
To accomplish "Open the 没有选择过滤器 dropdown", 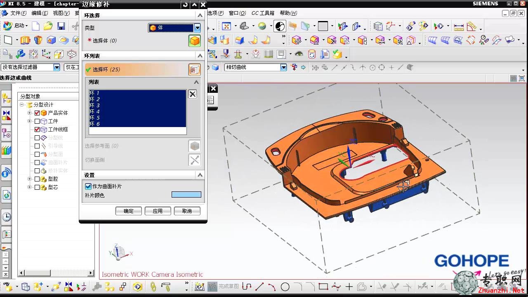I will (57, 67).
